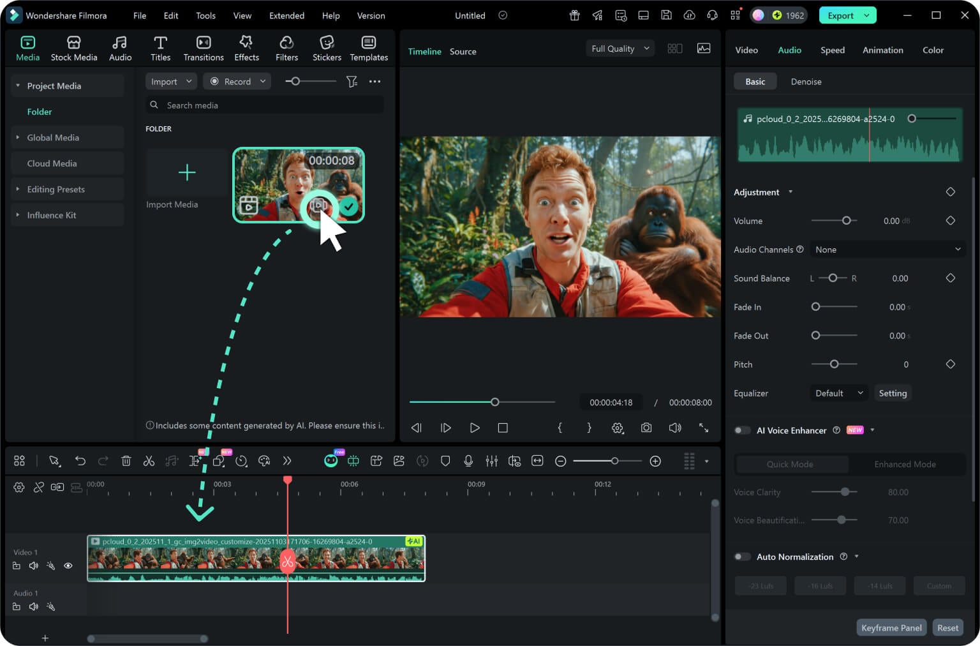This screenshot has height=646, width=980.
Task: Click the filter icon in media panel
Action: point(352,82)
